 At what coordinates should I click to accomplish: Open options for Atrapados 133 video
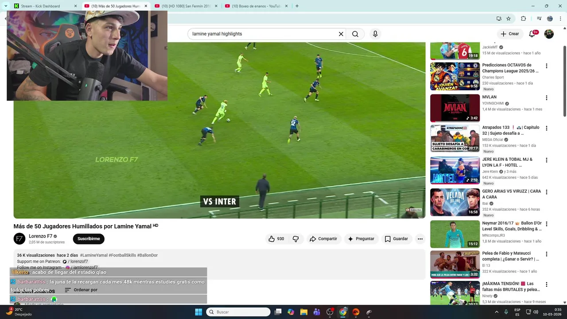coord(546,128)
